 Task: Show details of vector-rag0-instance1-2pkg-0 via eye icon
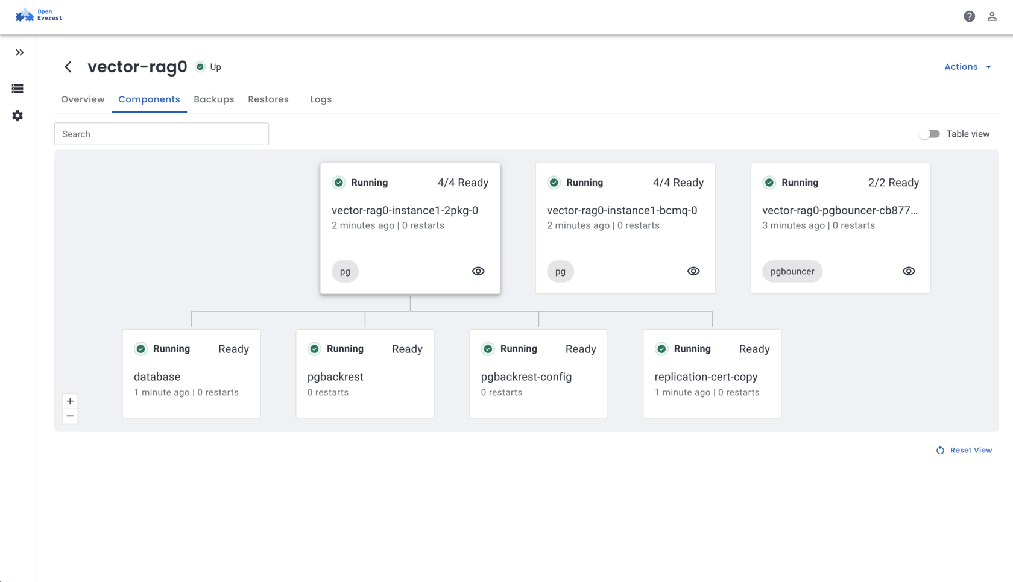[478, 271]
